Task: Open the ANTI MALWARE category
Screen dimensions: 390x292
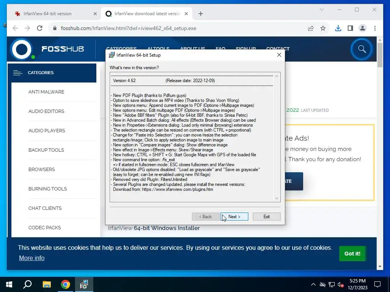Action: pos(46,92)
